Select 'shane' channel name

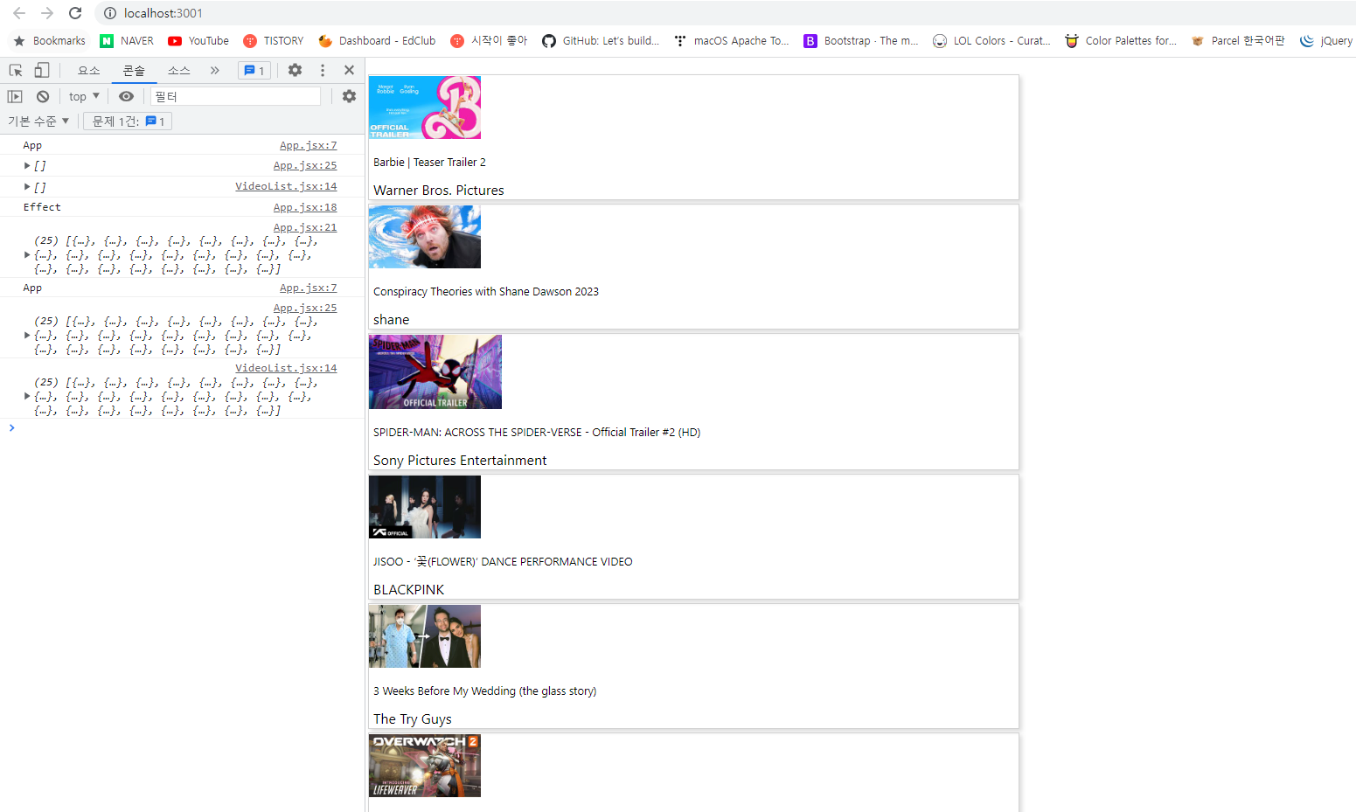pyautogui.click(x=392, y=320)
